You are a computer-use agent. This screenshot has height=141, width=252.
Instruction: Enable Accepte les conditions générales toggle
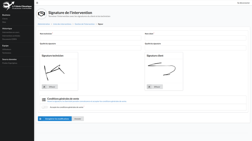(x=45, y=107)
